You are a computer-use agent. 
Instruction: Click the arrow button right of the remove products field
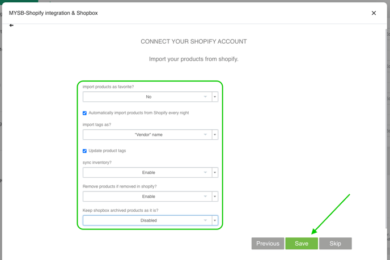pyautogui.click(x=215, y=197)
